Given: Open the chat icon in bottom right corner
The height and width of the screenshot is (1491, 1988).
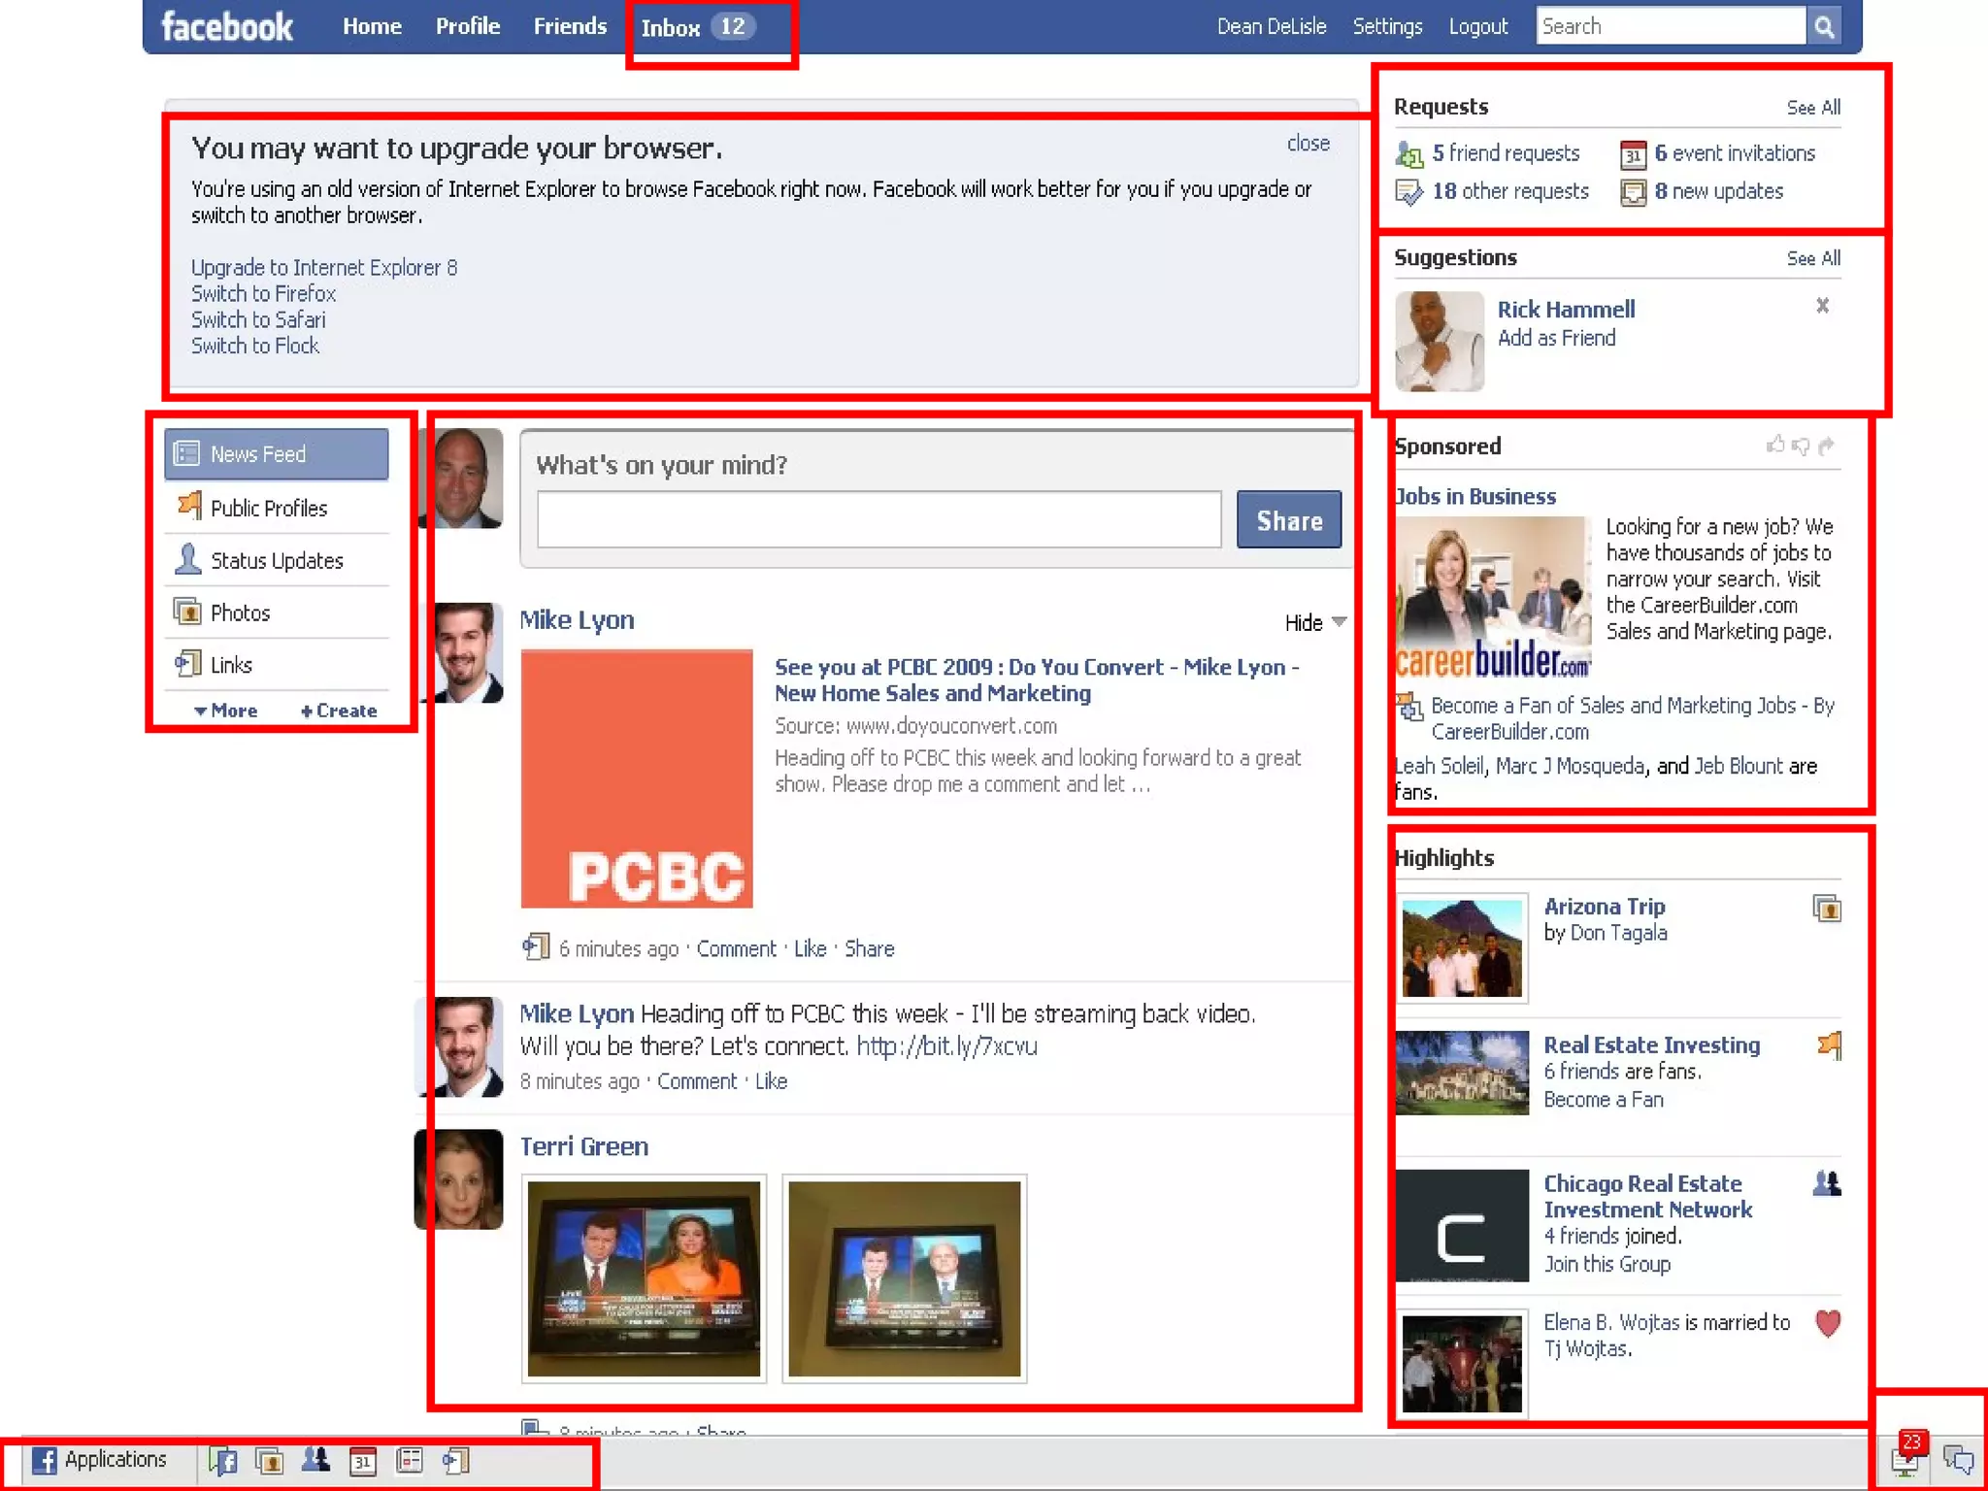Looking at the screenshot, I should point(1957,1459).
